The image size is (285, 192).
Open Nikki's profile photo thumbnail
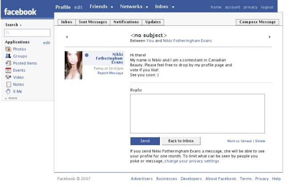click(x=73, y=65)
